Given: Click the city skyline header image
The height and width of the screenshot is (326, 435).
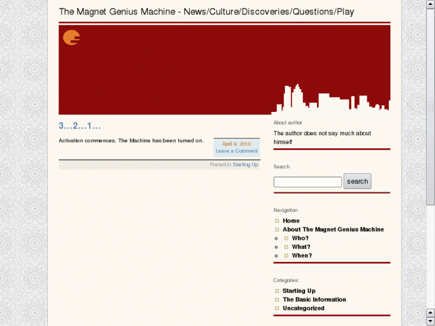Looking at the screenshot, I should [x=224, y=69].
